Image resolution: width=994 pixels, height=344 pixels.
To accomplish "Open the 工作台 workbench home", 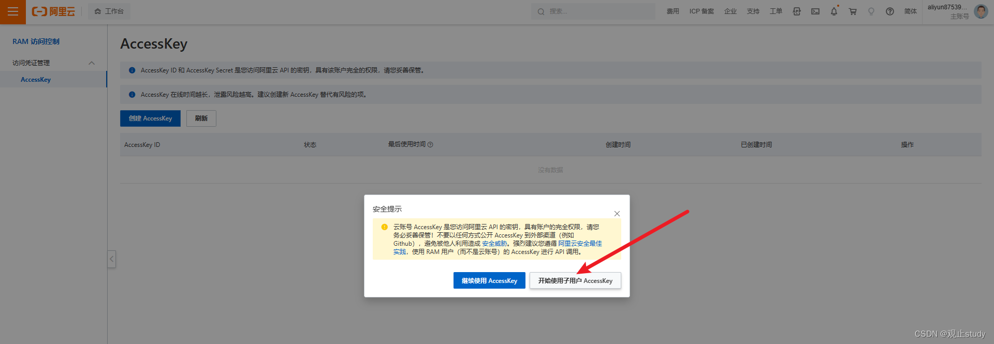I will tap(109, 11).
